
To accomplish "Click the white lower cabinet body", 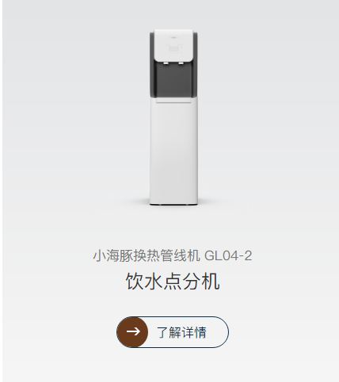I will 173,152.
